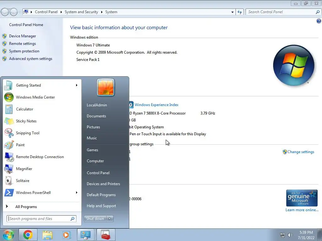Launch Windows Media Center icon
Screen dimensions: 322x241
[9, 97]
